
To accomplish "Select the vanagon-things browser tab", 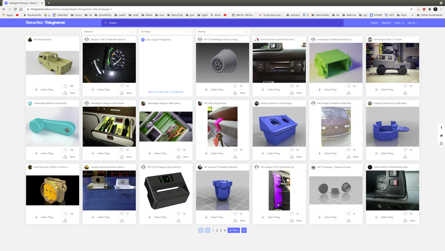I will pos(23,3).
